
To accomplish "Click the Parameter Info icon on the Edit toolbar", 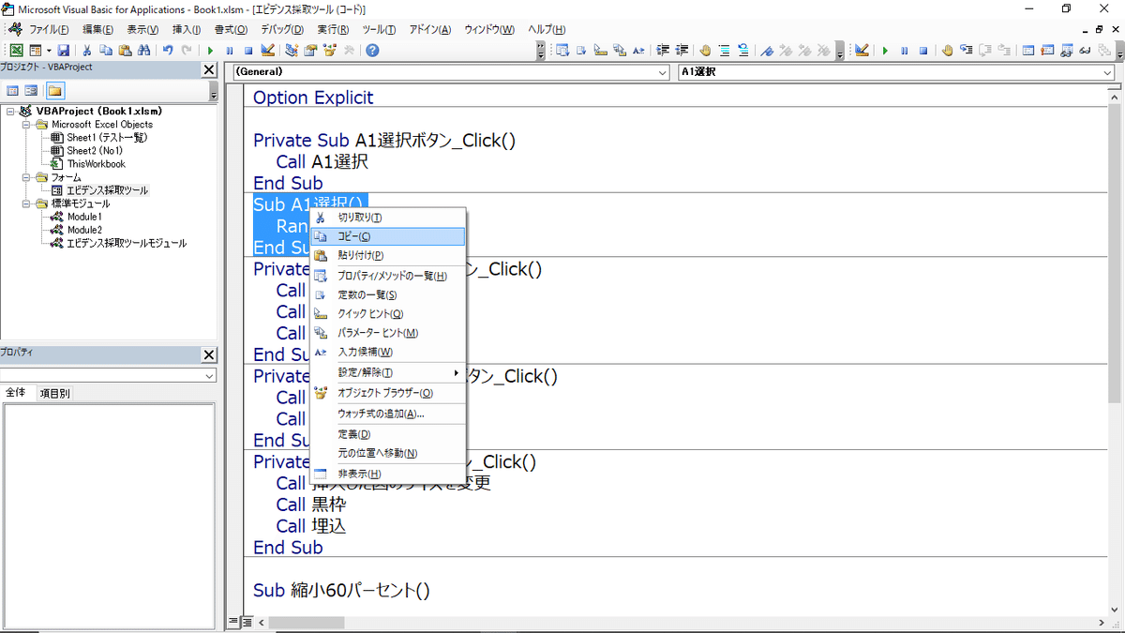I will click(619, 50).
